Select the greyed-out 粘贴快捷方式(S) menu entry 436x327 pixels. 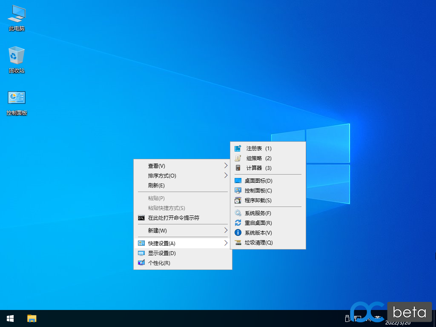pos(183,208)
